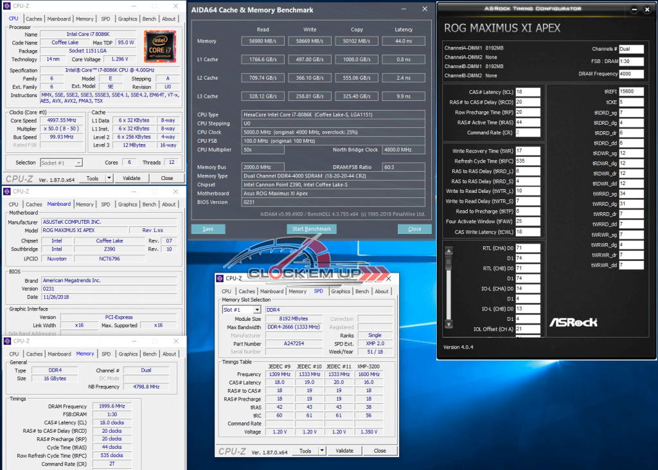The width and height of the screenshot is (658, 470).
Task: Expand the Tools dropdown arrow in the CPU window
Action: 109,178
